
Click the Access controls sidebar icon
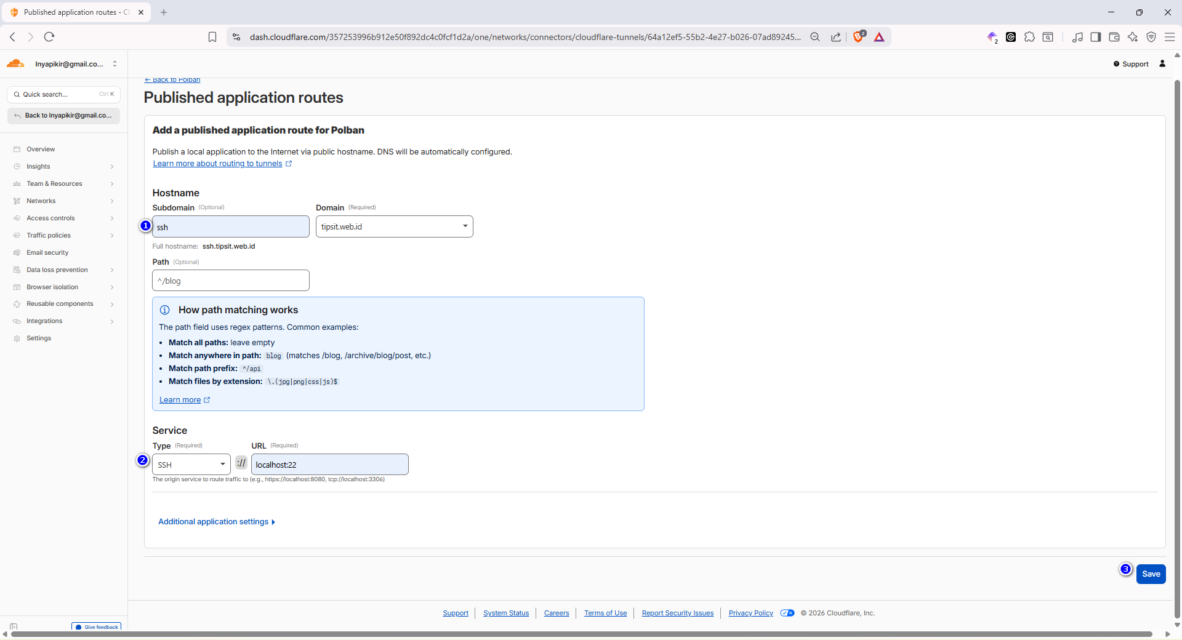17,218
